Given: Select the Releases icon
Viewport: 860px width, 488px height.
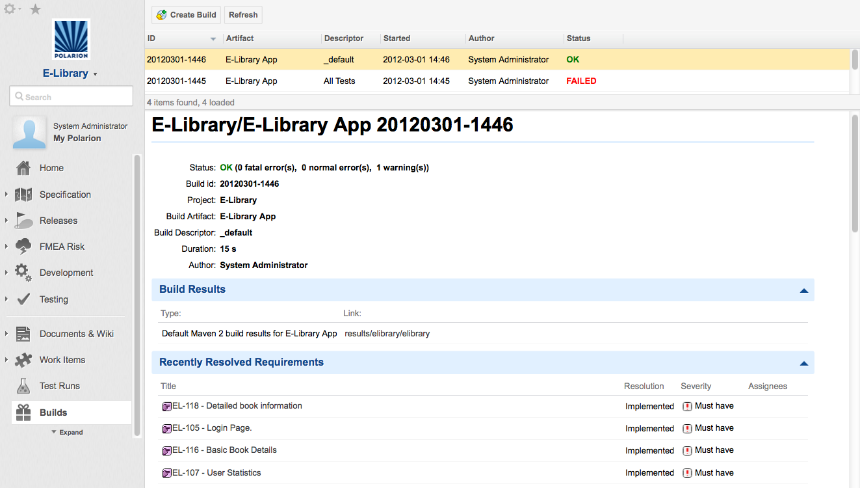Looking at the screenshot, I should click(x=24, y=220).
